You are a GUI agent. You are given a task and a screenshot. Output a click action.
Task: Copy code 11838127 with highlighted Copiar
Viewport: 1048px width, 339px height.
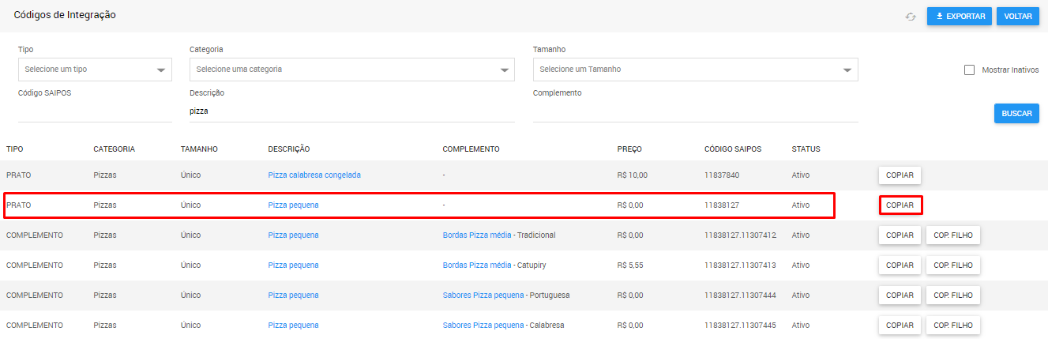pyautogui.click(x=900, y=205)
